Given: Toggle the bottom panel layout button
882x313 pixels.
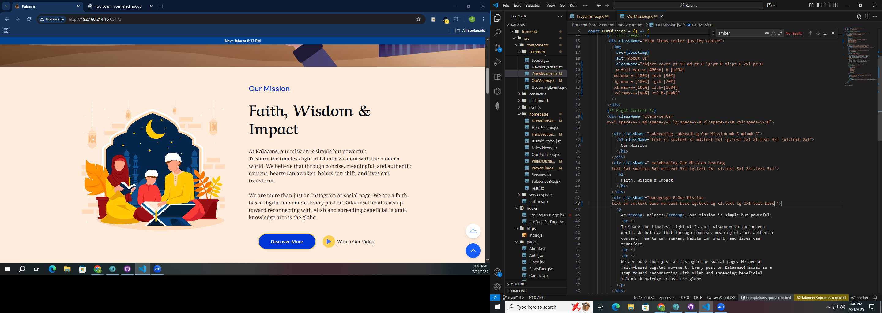Looking at the screenshot, I should coord(827,5).
